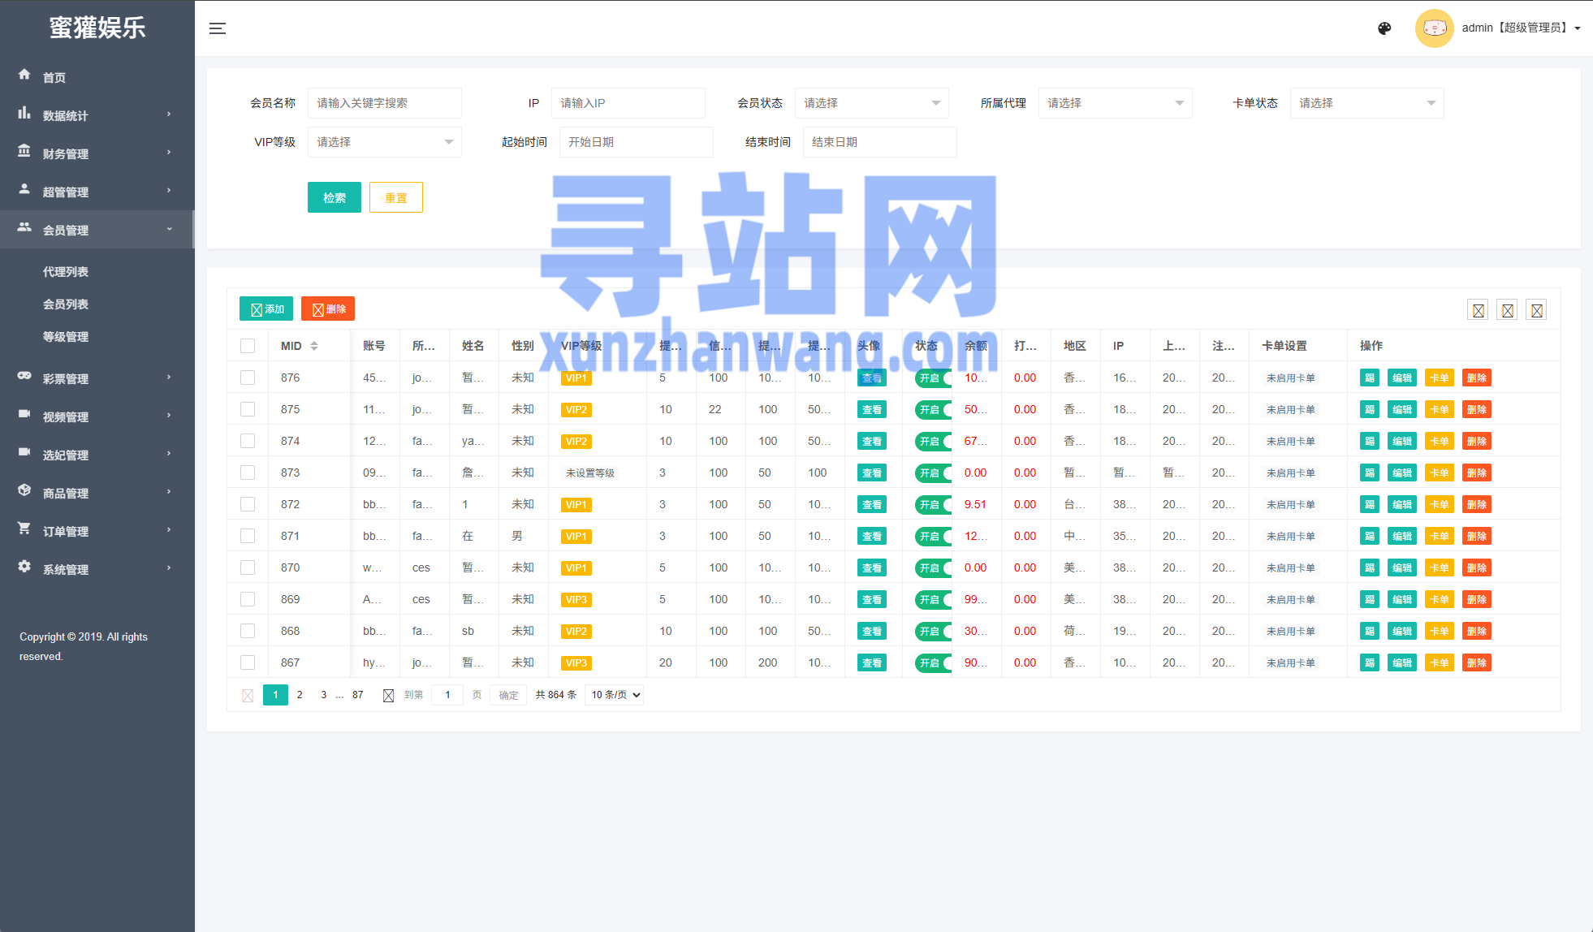Click the home icon for 首页
The image size is (1593, 932).
coord(24,75)
